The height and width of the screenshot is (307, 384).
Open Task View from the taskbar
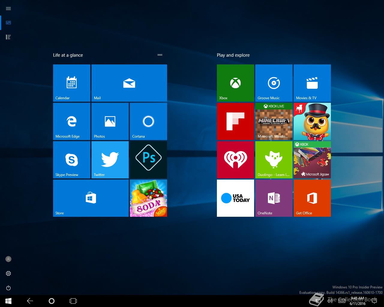point(73,301)
